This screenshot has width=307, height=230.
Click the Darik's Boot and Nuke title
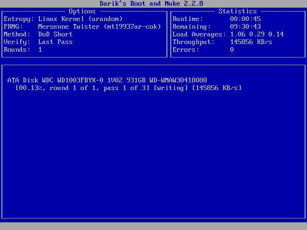pos(152,3)
